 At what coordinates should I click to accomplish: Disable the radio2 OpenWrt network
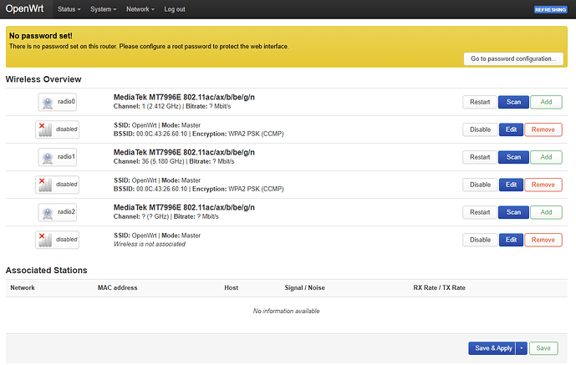(480, 240)
